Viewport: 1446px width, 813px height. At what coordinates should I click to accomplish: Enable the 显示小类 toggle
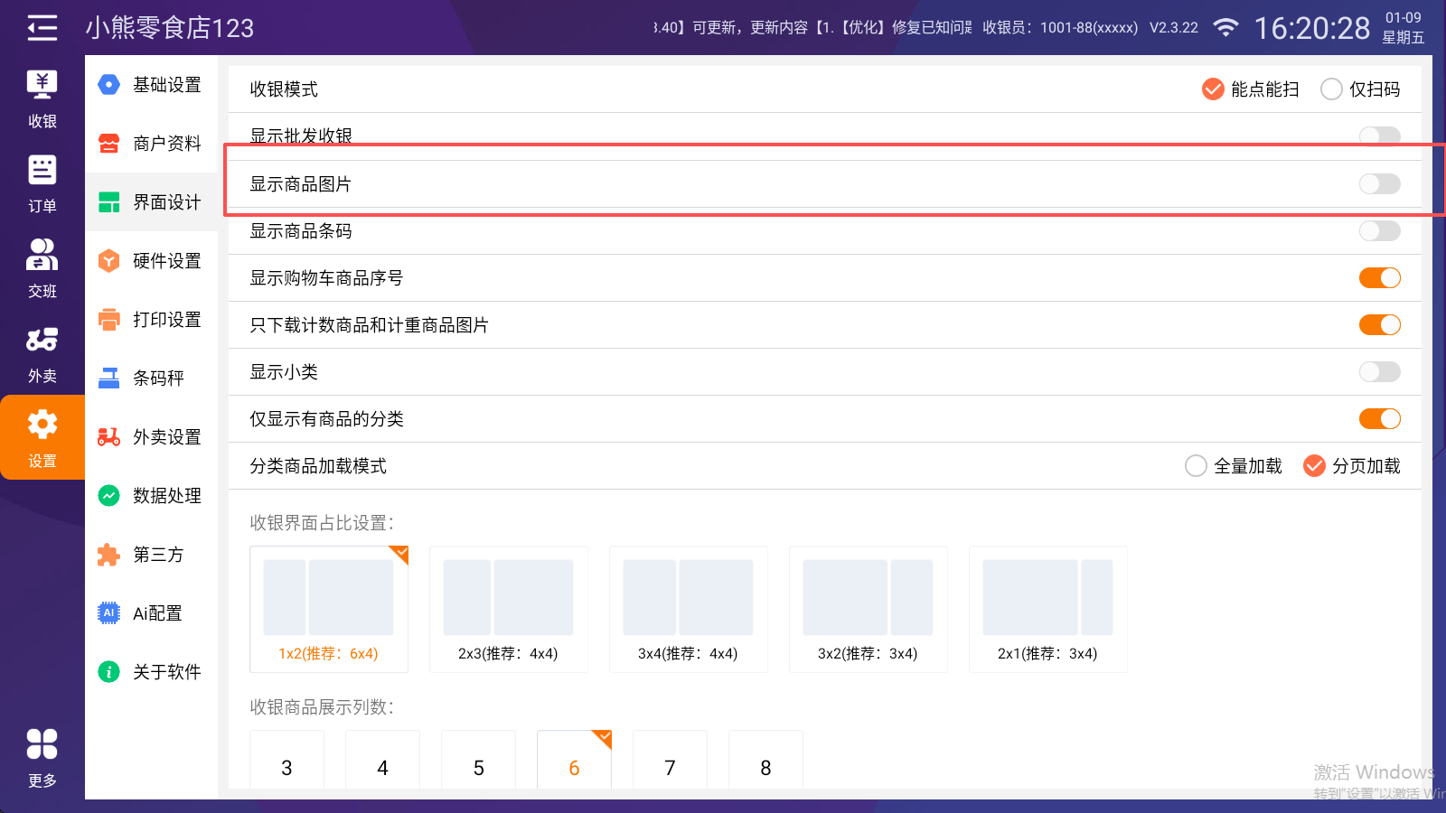point(1379,372)
